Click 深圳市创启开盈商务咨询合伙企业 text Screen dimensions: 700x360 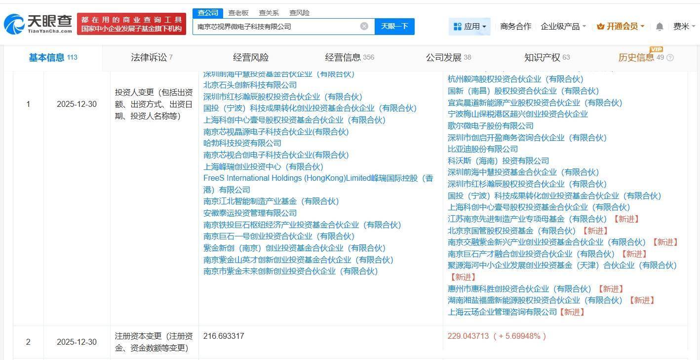[x=527, y=137]
